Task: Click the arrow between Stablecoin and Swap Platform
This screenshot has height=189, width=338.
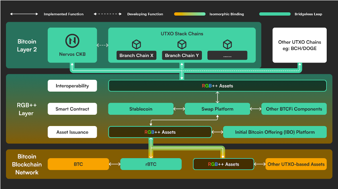Action: click(179, 109)
